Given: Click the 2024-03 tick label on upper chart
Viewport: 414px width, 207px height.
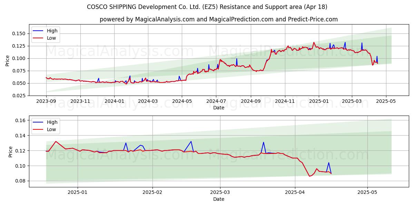Looking at the screenshot, I should coord(148,101).
